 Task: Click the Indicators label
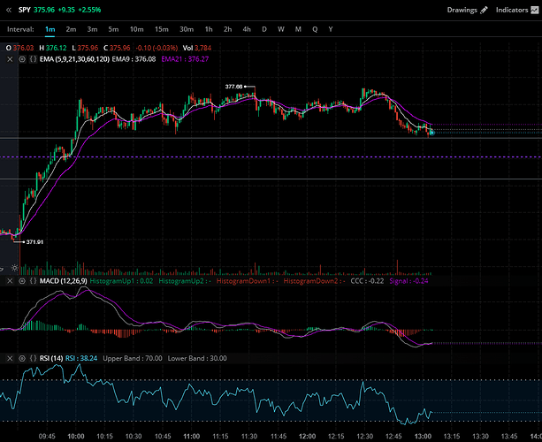point(512,10)
